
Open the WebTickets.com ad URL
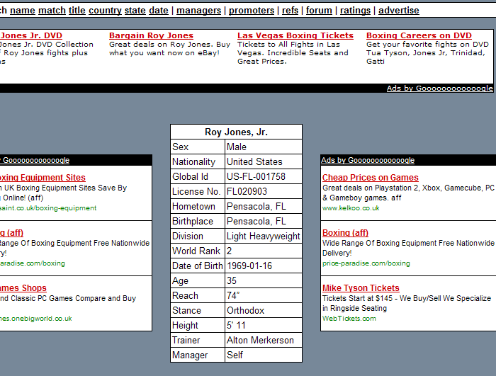(349, 319)
